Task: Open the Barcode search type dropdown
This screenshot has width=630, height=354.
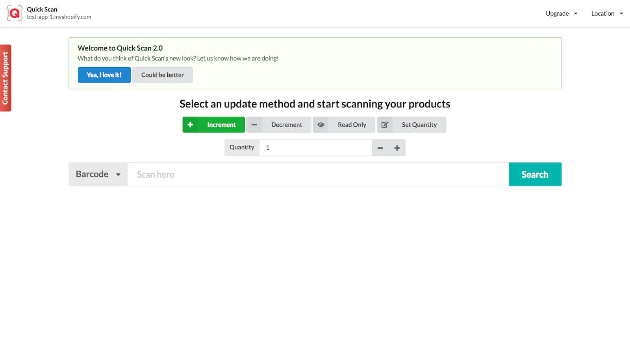Action: (x=98, y=174)
